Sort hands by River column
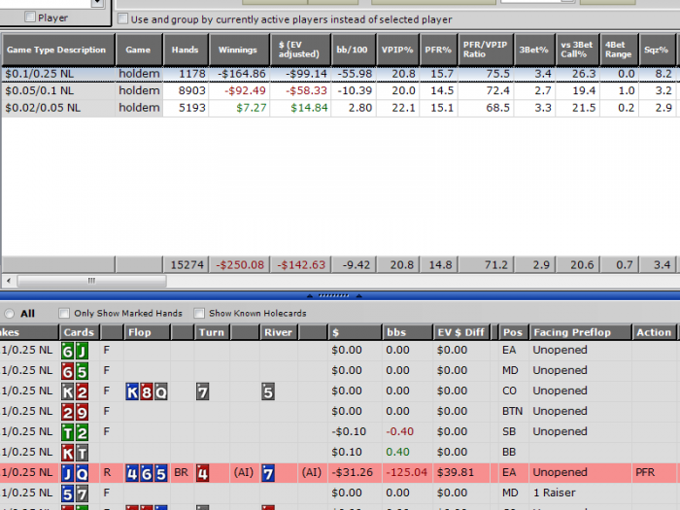This screenshot has width=680, height=510. [x=279, y=332]
